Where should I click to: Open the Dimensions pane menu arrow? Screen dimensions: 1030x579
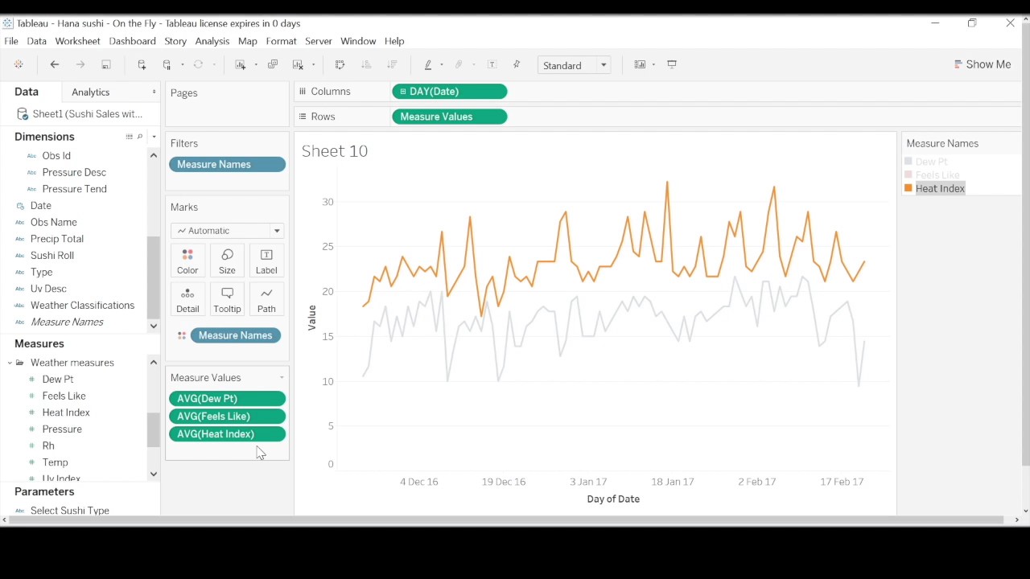tap(154, 137)
